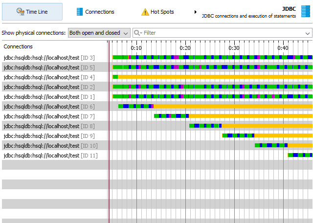The height and width of the screenshot is (223, 313).
Task: Click the JDBC database icon in header
Action: [305, 12]
